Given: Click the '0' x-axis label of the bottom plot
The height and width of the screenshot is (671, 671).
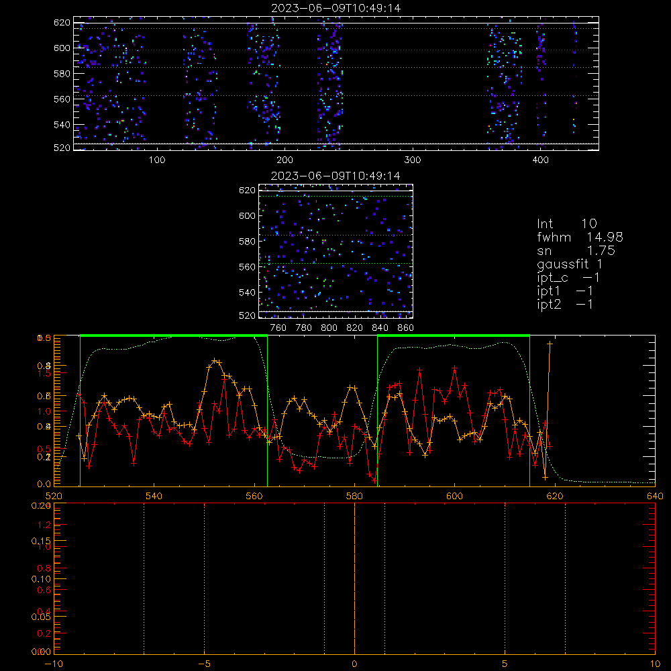Looking at the screenshot, I should [x=354, y=664].
